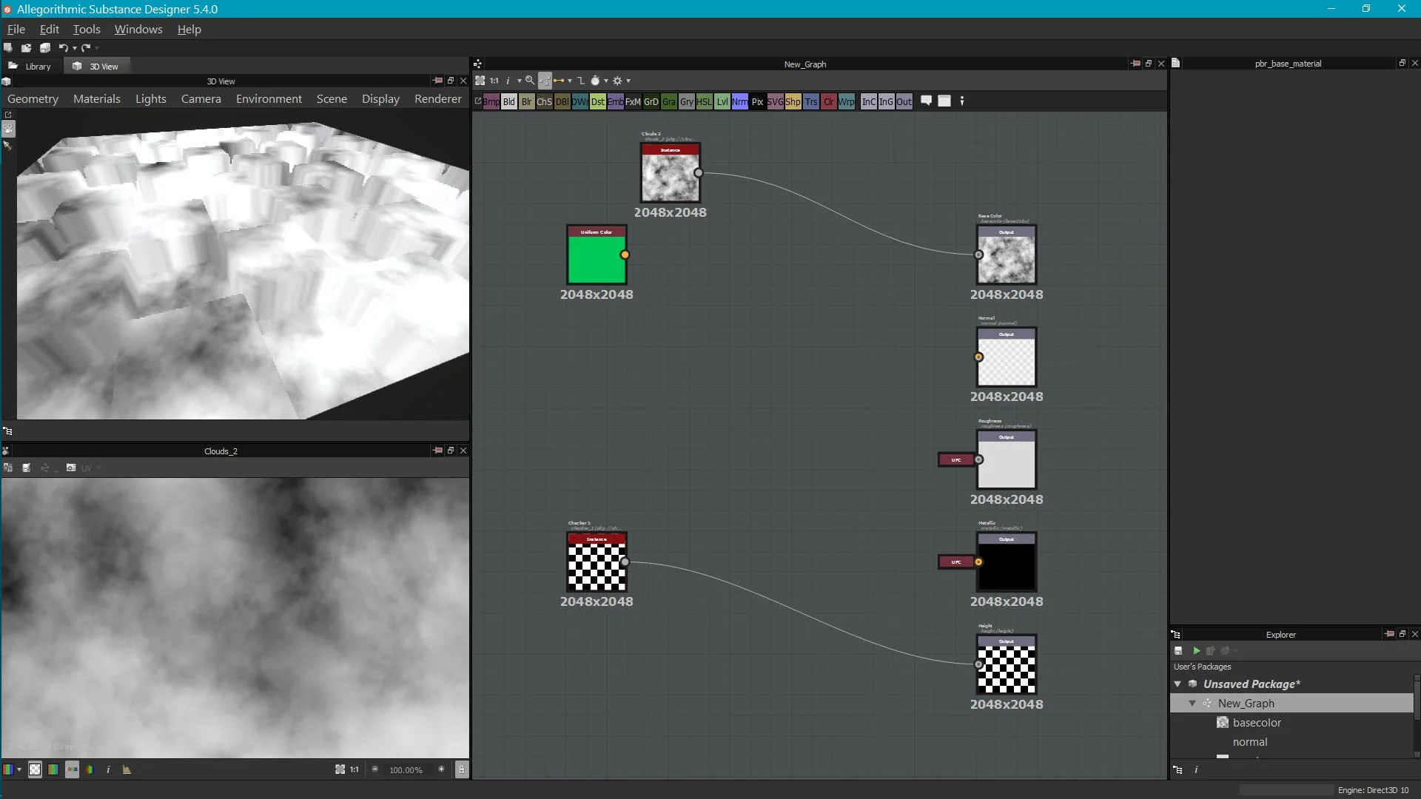Open the info display dropdown in graph toolbar
This screenshot has height=799, width=1421.
point(519,81)
